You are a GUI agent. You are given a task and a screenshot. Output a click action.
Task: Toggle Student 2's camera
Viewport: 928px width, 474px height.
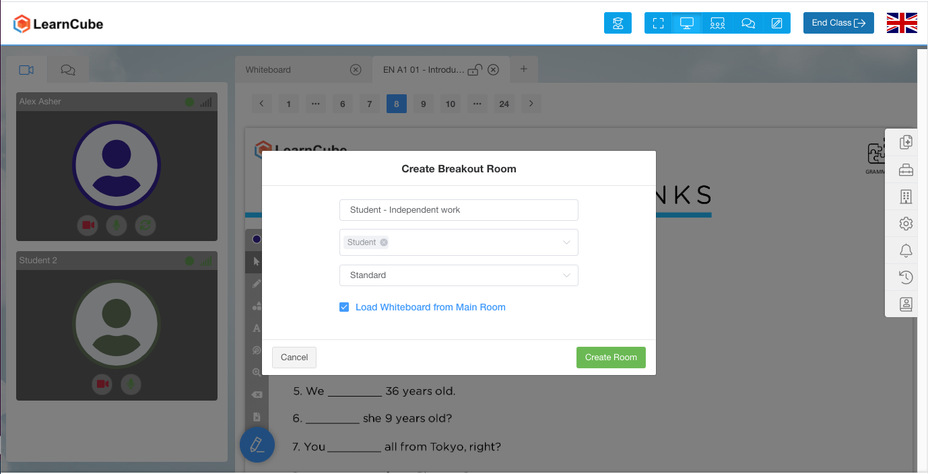[x=102, y=384]
